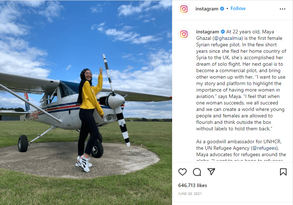
Task: Click the airplane photo of the post
Action: click(x=86, y=103)
